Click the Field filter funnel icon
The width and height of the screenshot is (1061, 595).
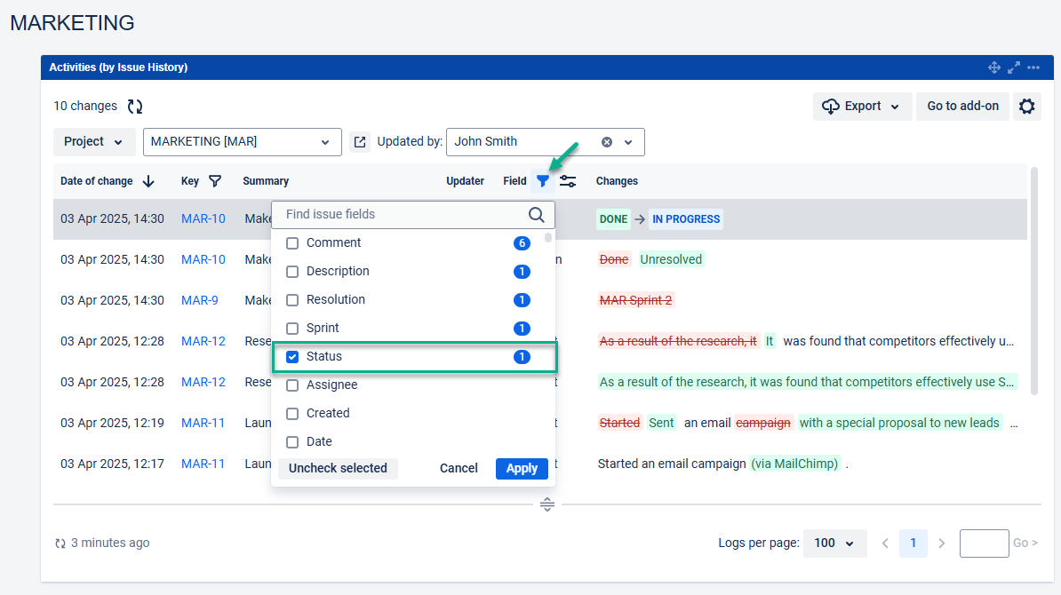coord(542,181)
